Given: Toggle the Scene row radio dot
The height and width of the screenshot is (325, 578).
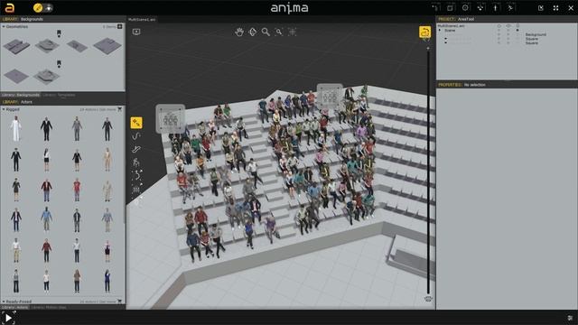Looking at the screenshot, I should tap(517, 30).
